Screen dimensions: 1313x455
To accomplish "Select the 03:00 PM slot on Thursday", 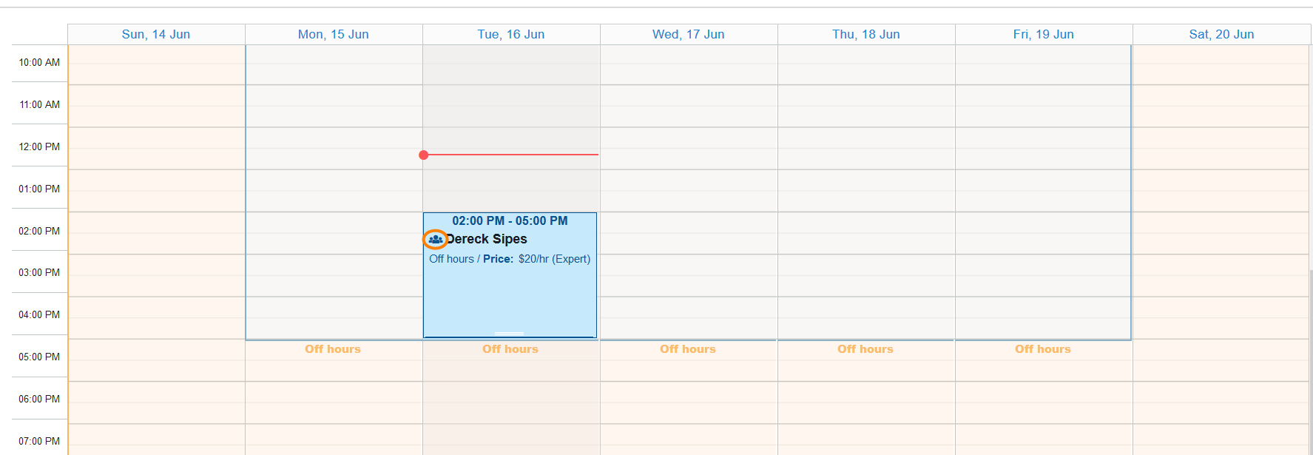I will pyautogui.click(x=866, y=275).
